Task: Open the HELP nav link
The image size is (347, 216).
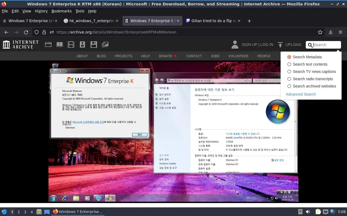Action: tap(145, 56)
